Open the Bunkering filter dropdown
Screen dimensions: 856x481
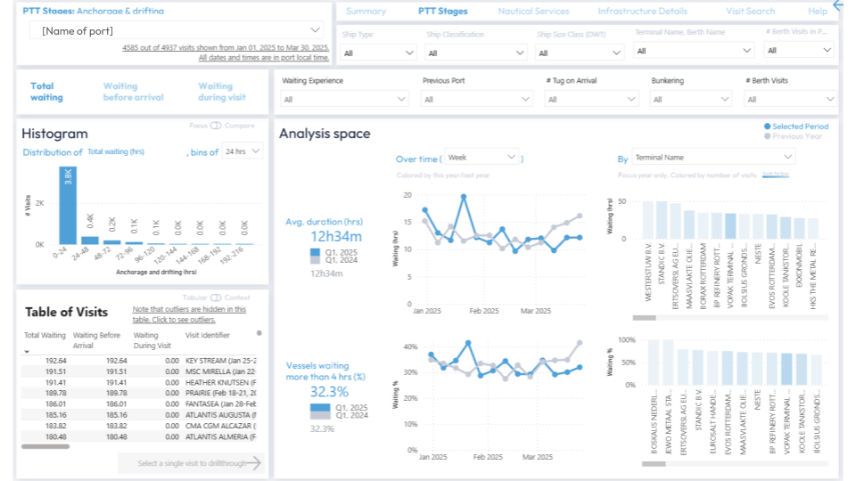[x=691, y=100]
